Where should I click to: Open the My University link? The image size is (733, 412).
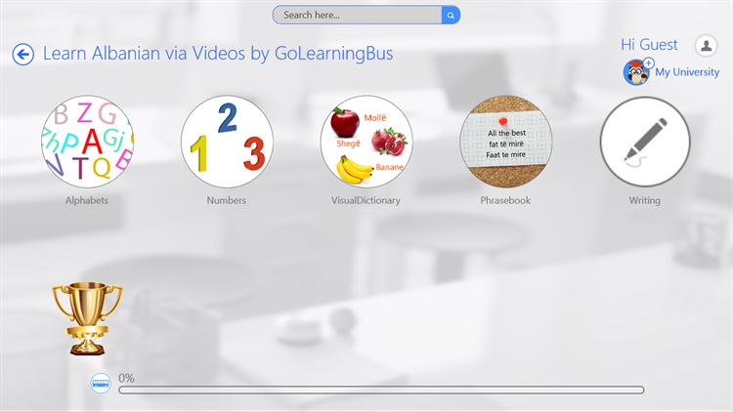click(x=687, y=72)
